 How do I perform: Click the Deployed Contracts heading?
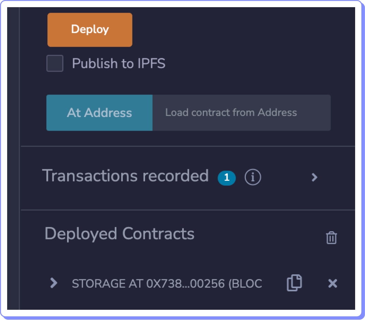[x=119, y=234]
